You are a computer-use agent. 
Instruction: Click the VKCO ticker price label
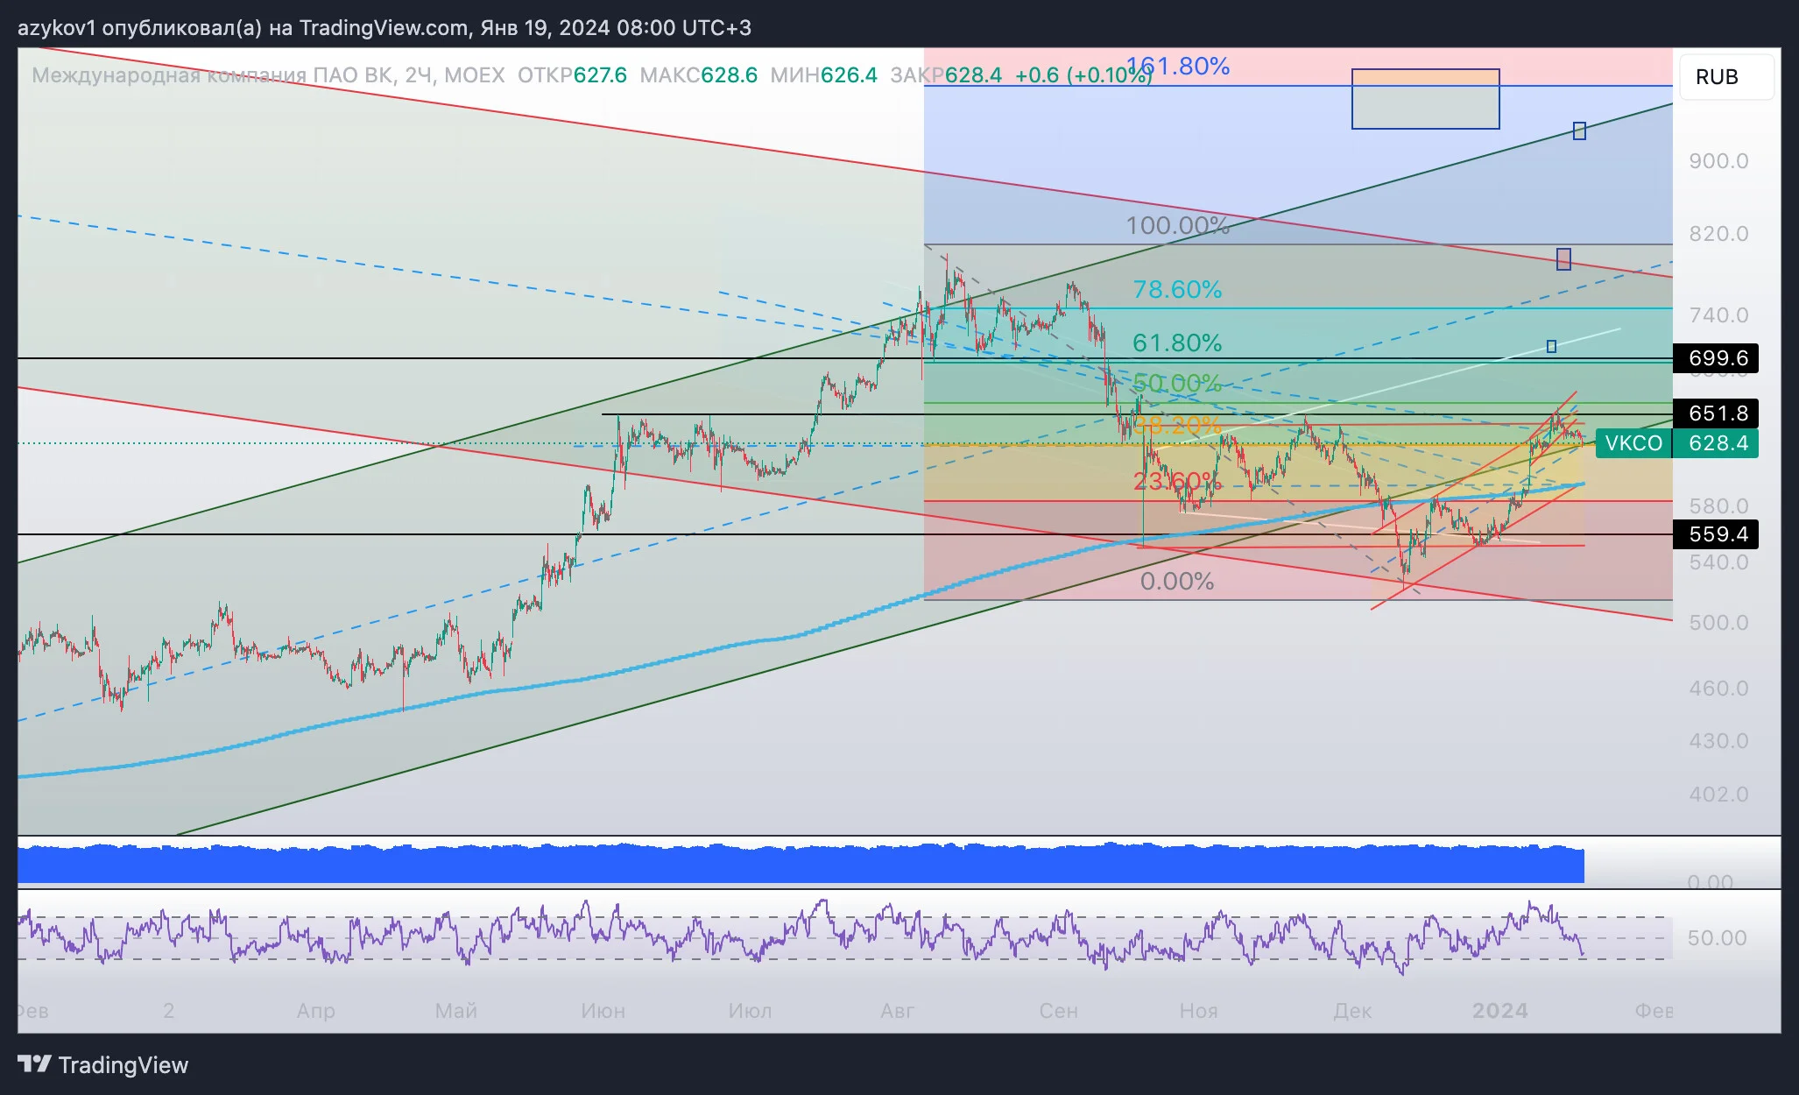pyautogui.click(x=1633, y=443)
